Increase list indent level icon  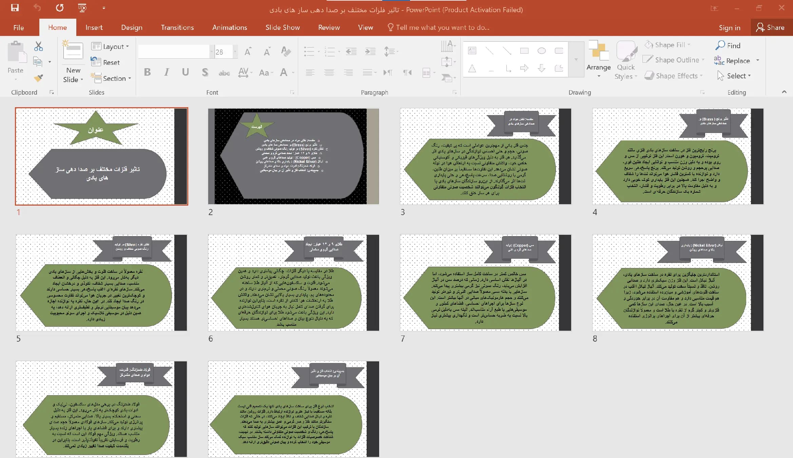(370, 52)
